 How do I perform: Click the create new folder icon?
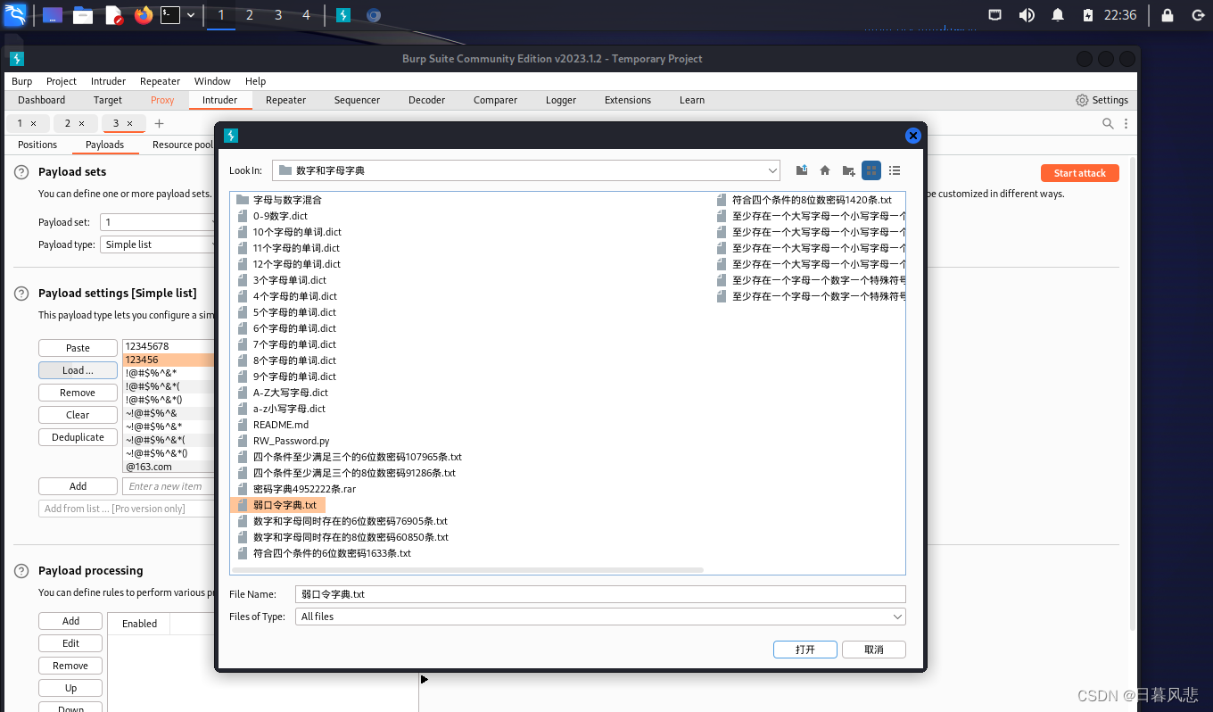coord(847,170)
